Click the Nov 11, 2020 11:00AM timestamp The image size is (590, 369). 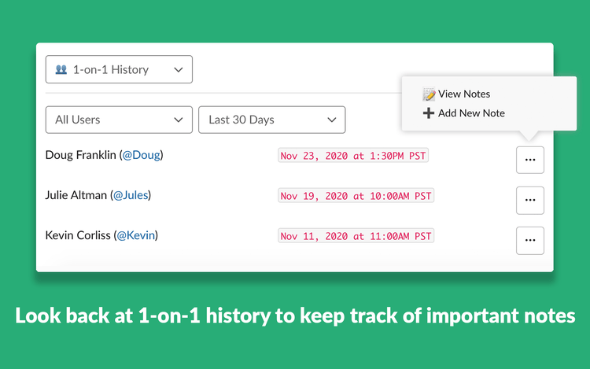tap(356, 236)
